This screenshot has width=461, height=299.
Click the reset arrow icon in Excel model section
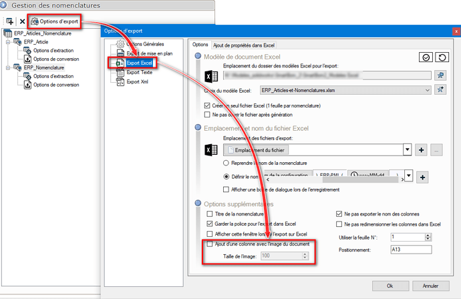click(x=440, y=58)
